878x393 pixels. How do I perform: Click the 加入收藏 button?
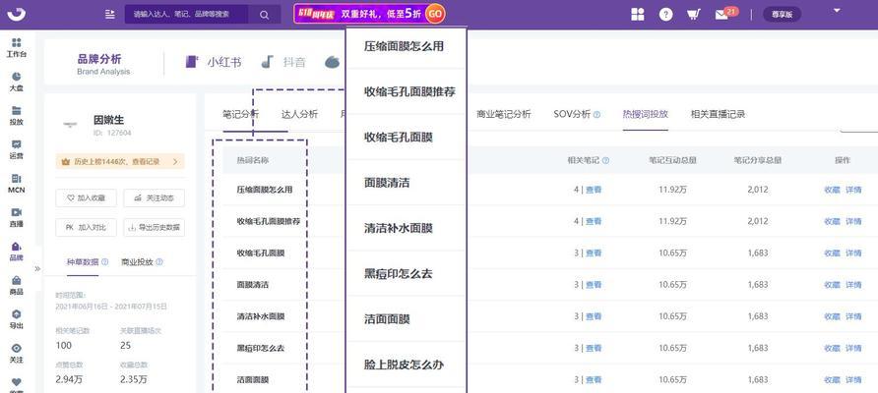(87, 197)
